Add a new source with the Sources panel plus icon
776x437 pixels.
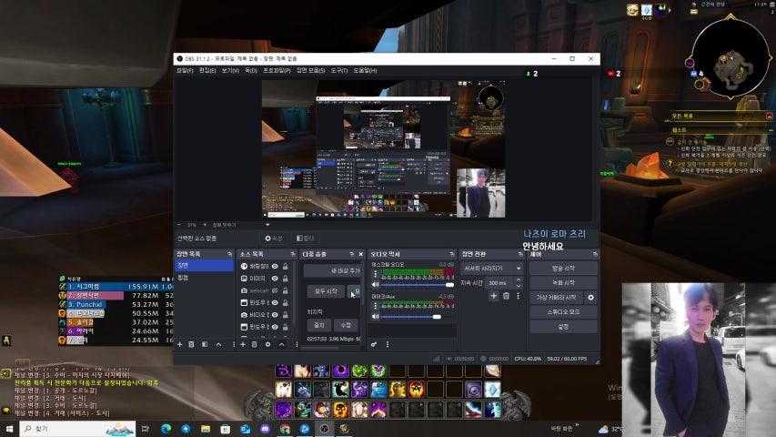tap(243, 344)
